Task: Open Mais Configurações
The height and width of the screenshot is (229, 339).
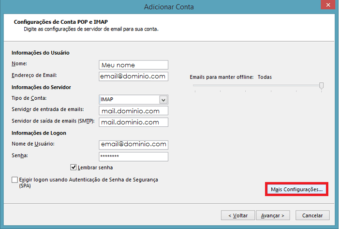Action: click(x=297, y=190)
